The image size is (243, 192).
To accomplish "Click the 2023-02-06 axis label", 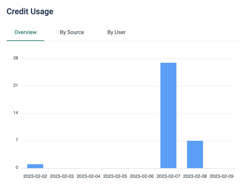I will point(142,176).
